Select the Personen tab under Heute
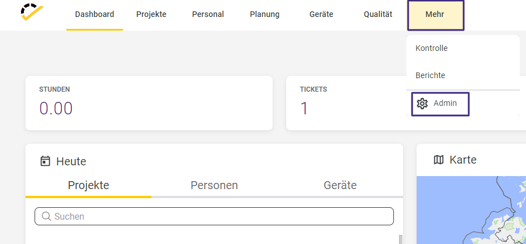The width and height of the screenshot is (526, 244). click(x=214, y=185)
